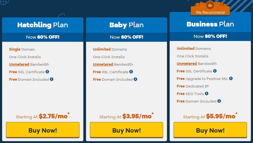This screenshot has width=253, height=143.
Task: Click the thumbs-up We Recommend badge icon
Action: [x=210, y=5]
